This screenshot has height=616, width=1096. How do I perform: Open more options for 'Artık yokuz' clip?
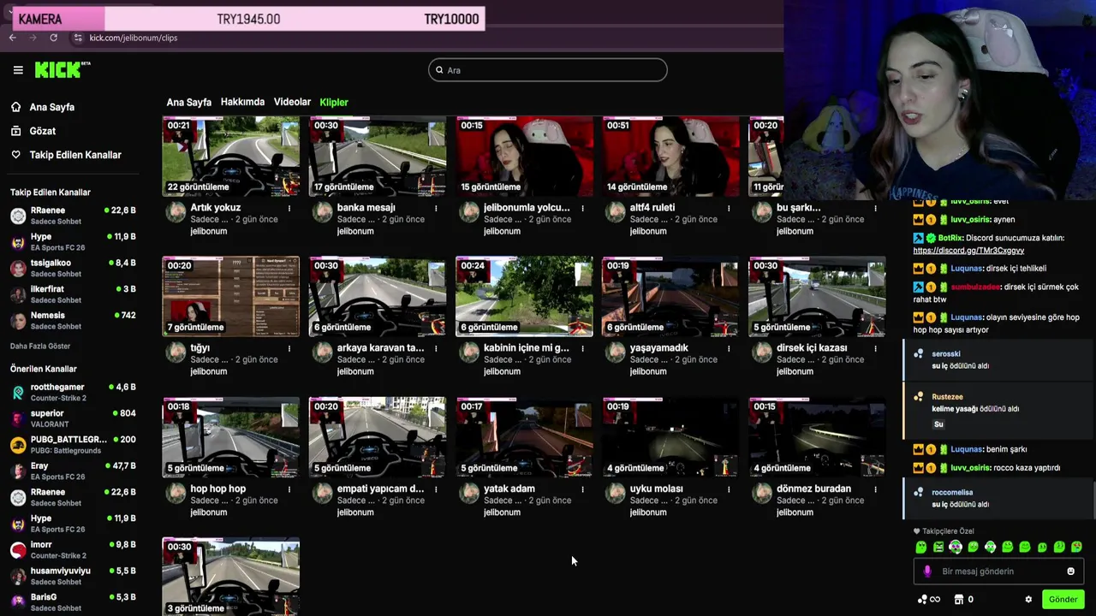tap(289, 208)
